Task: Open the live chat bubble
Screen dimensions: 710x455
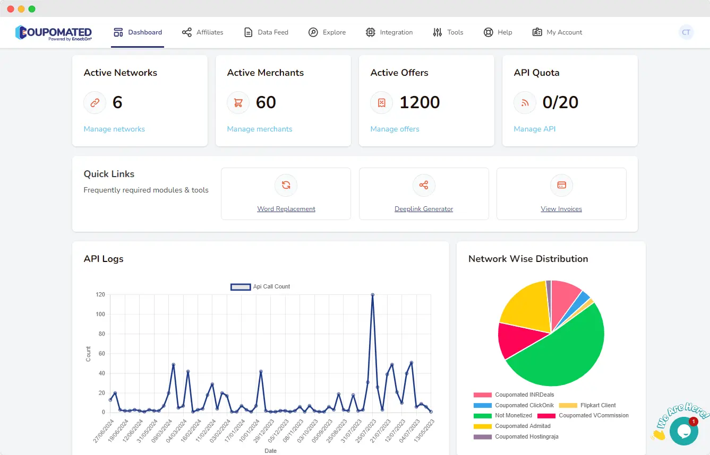Action: pos(683,431)
